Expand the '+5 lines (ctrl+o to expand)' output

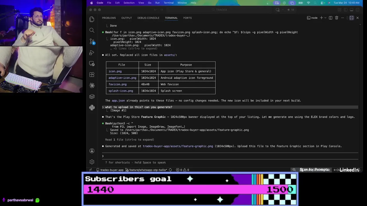134,48
